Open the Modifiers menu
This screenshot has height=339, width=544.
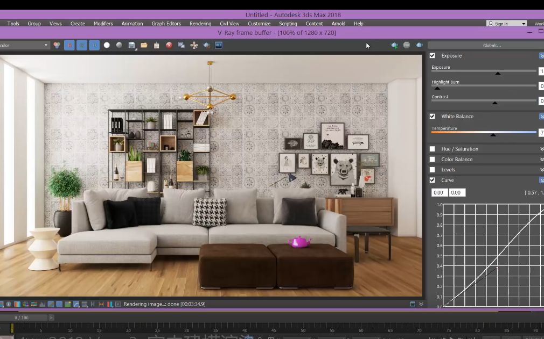click(103, 23)
